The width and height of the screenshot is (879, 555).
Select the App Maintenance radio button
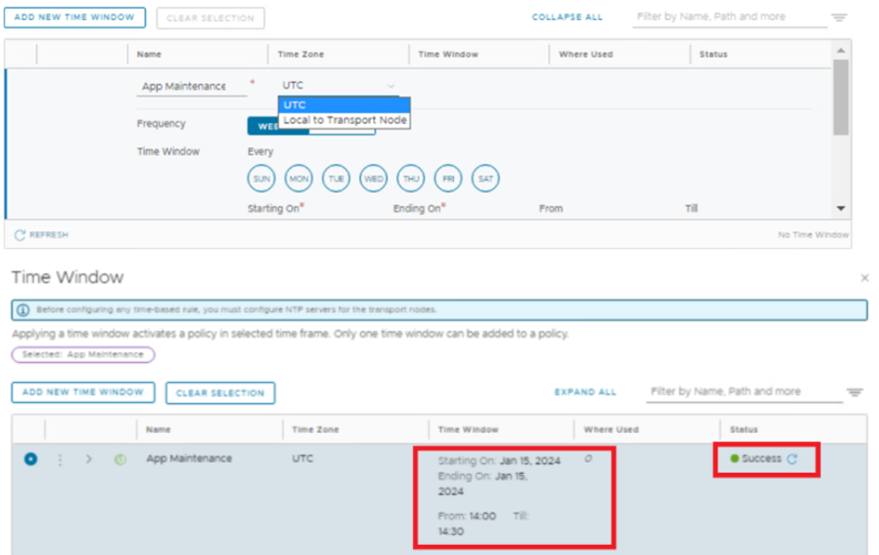(30, 459)
